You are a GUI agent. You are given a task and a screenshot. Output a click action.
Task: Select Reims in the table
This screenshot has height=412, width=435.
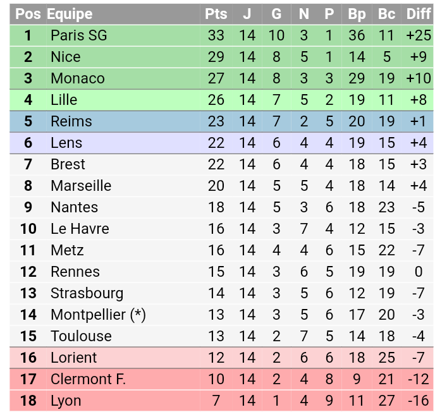point(71,121)
